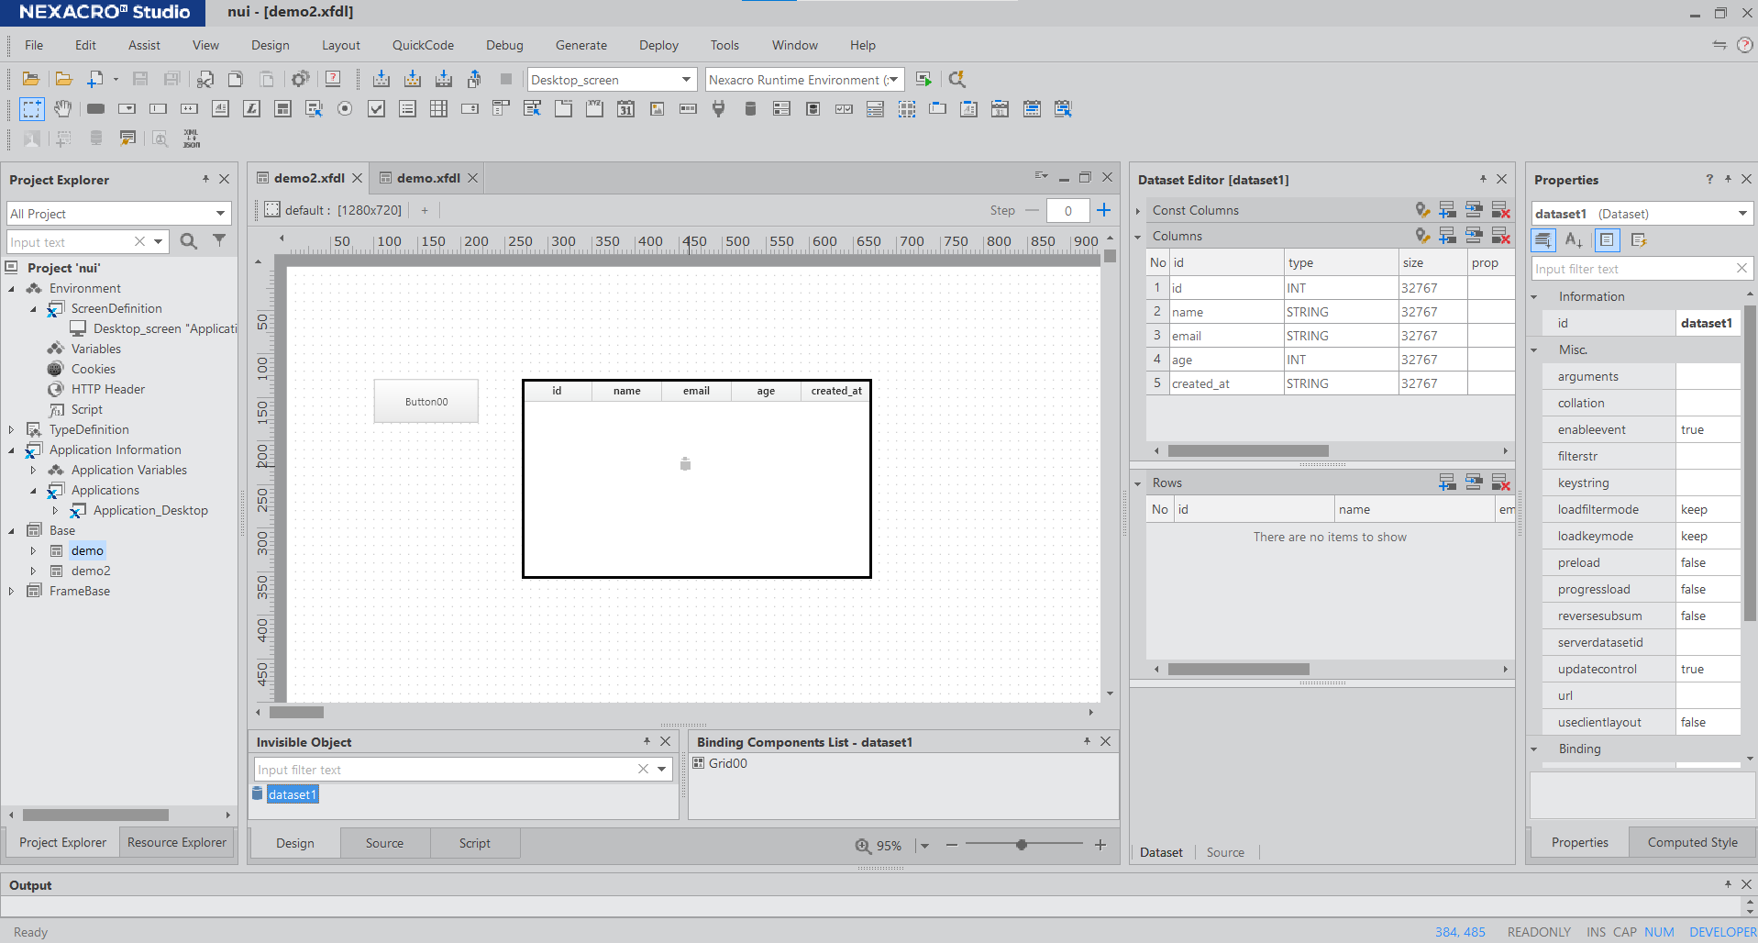
Task: Open the Resource Explorer tab
Action: tap(176, 842)
